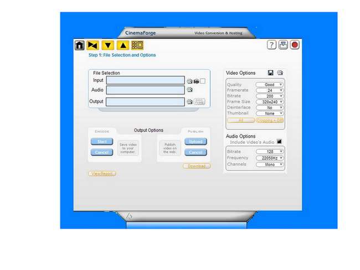This screenshot has width=360, height=270.
Task: Click the 'Video Conversion & Hosting' caption
Action: (x=218, y=33)
